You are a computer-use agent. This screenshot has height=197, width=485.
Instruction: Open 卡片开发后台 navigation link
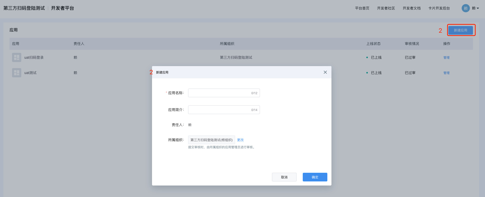[439, 8]
